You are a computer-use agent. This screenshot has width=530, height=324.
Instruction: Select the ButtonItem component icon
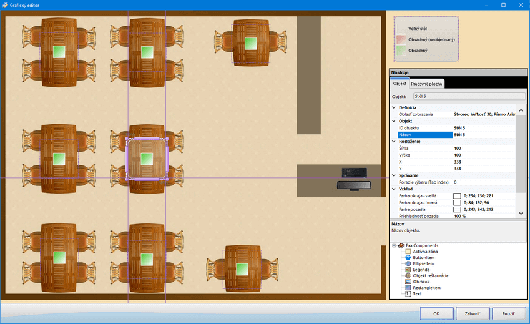coord(408,258)
